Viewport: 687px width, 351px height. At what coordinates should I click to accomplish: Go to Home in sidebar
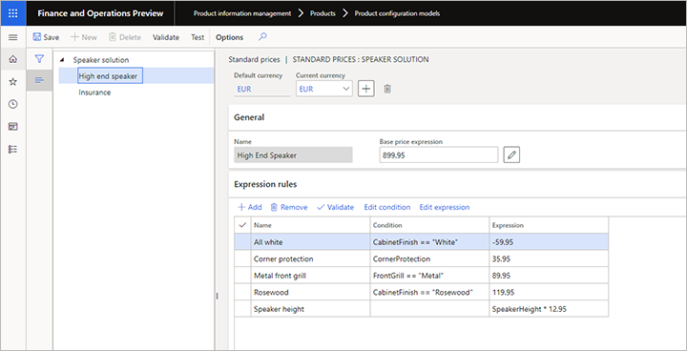pos(13,59)
